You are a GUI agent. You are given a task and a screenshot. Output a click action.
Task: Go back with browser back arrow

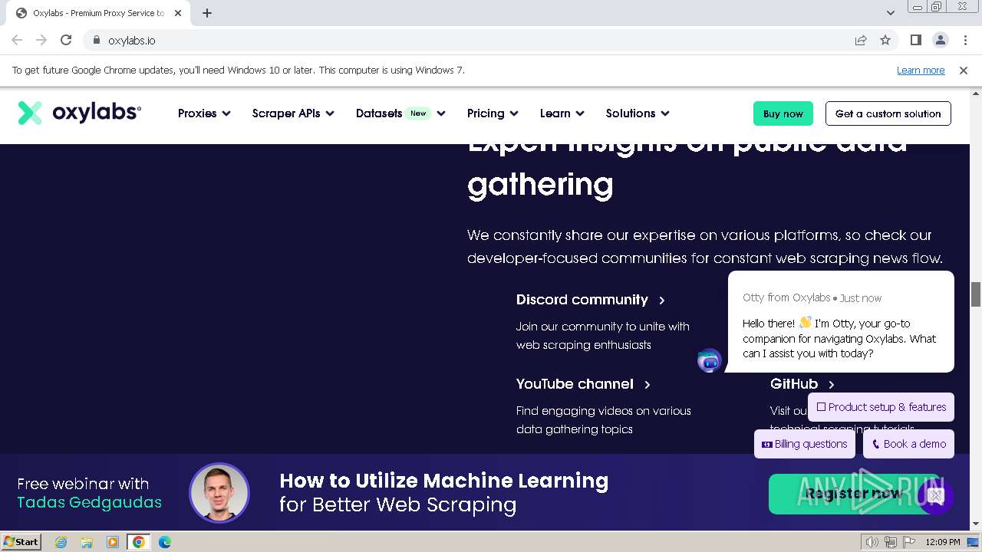coord(17,40)
